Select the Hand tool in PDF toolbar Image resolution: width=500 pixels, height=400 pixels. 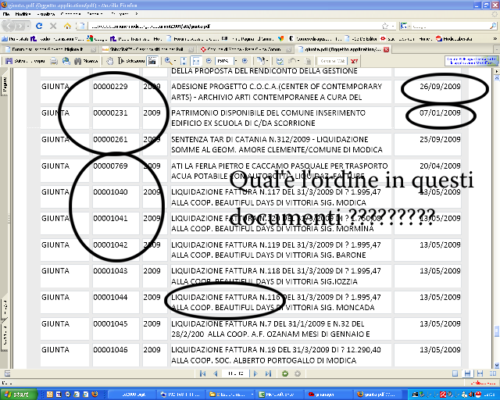click(x=109, y=61)
